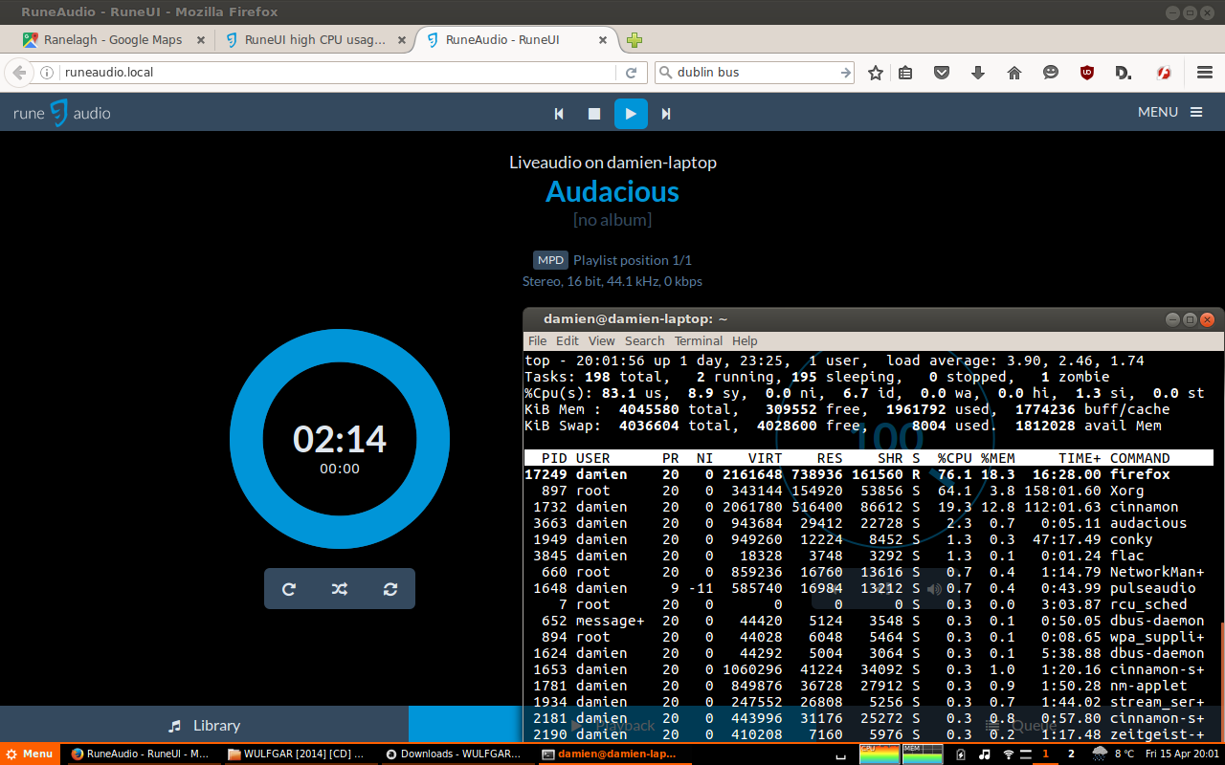Viewport: 1225px width, 765px height.
Task: Close the RuneUI high CPU usage tab
Action: coord(402,40)
